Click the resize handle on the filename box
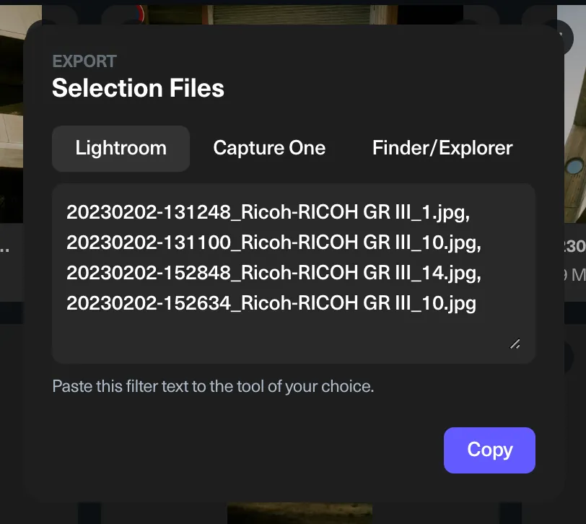The image size is (586, 524). coord(515,344)
